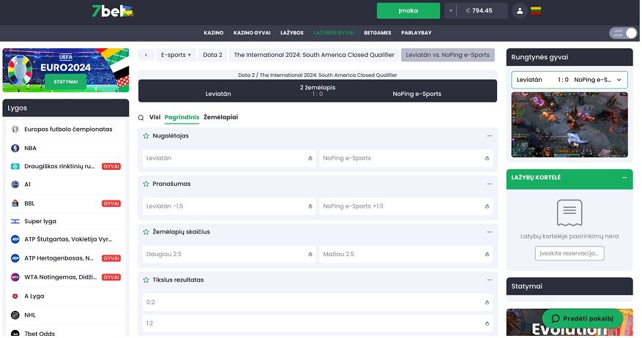Open the Lažybos gyvai menu

(x=334, y=33)
